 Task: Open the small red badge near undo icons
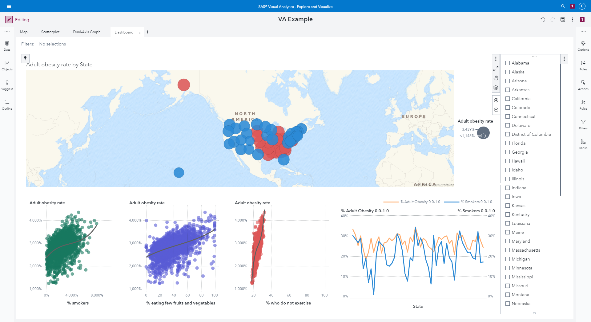pos(582,20)
